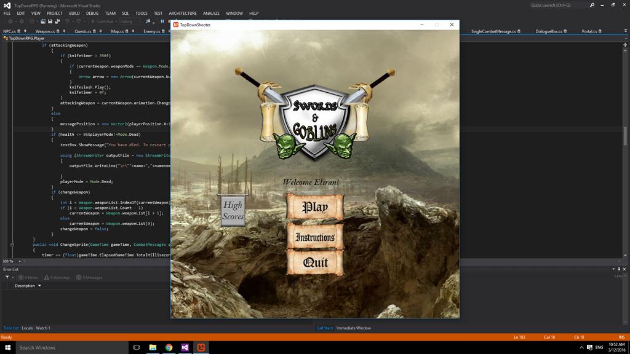Click the High Scores sign in game

tap(233, 211)
